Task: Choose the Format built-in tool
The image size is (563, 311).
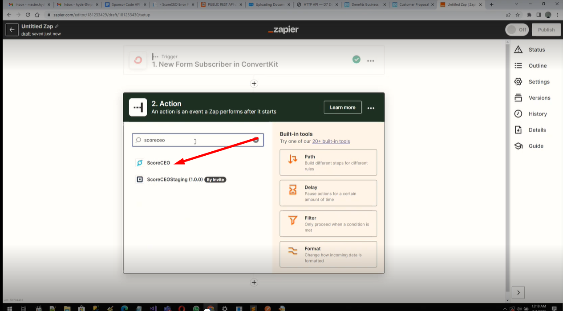Action: [x=328, y=254]
